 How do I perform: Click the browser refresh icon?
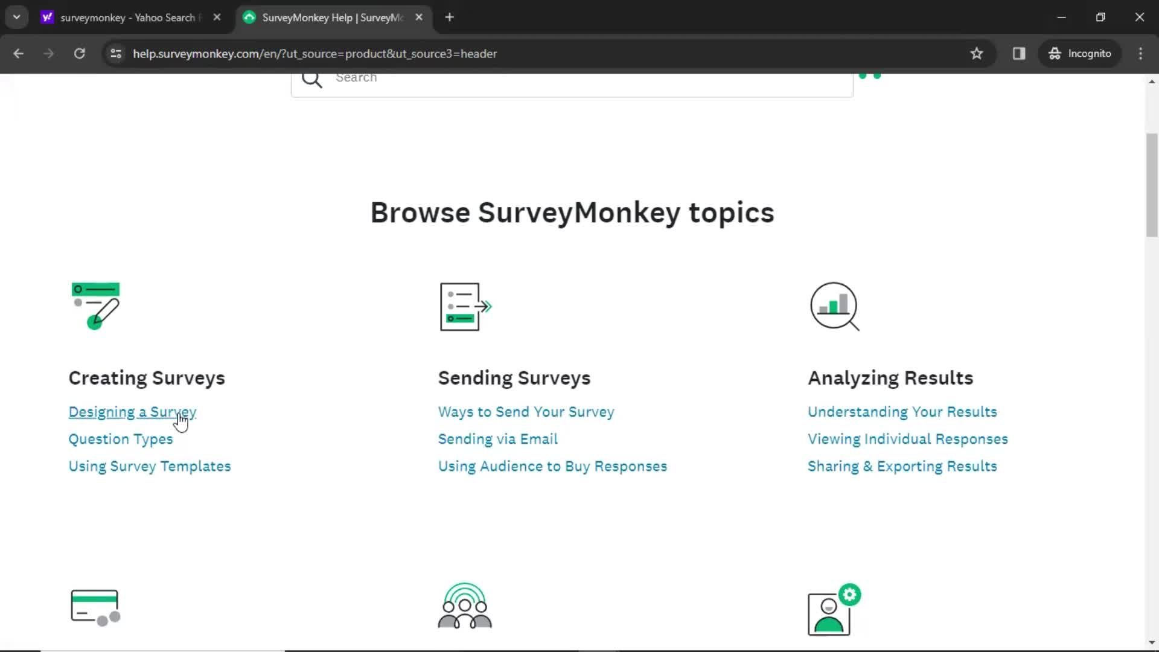[79, 53]
